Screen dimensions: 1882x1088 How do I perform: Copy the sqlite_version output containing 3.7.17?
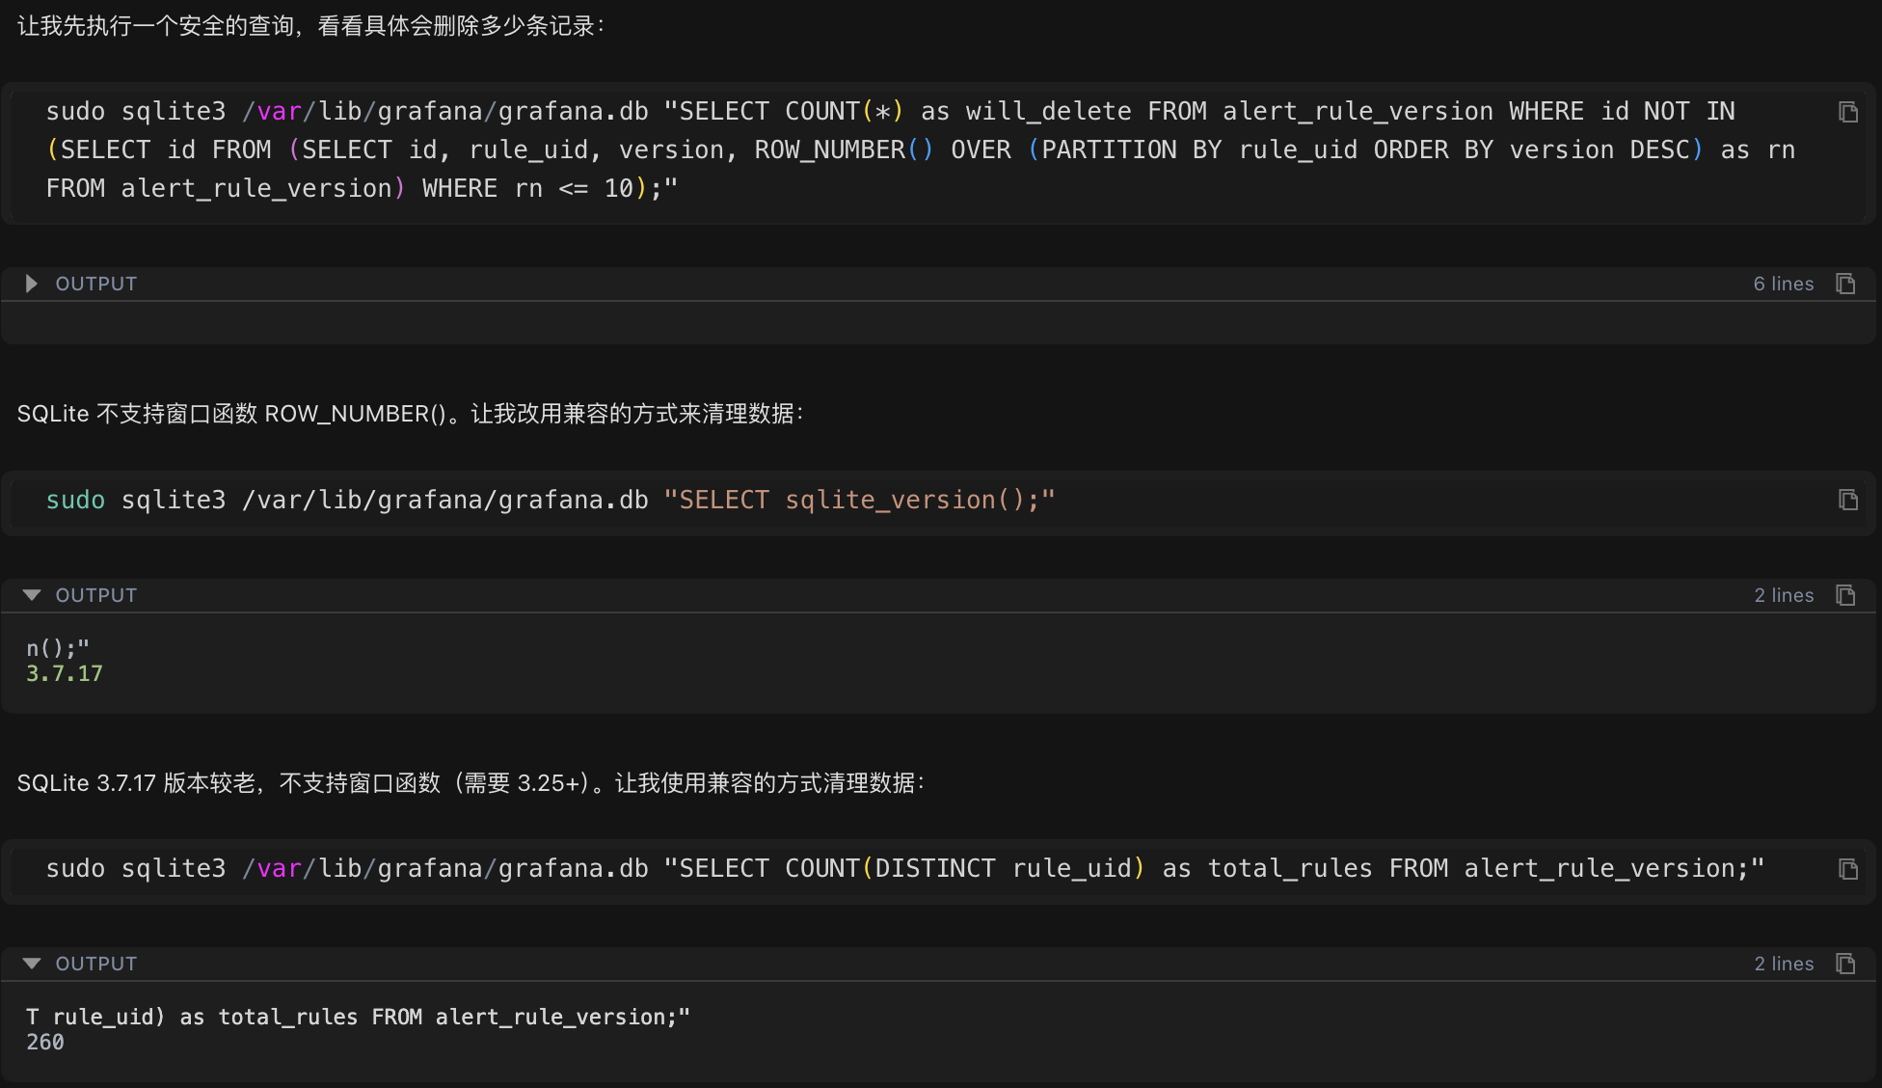(1845, 595)
